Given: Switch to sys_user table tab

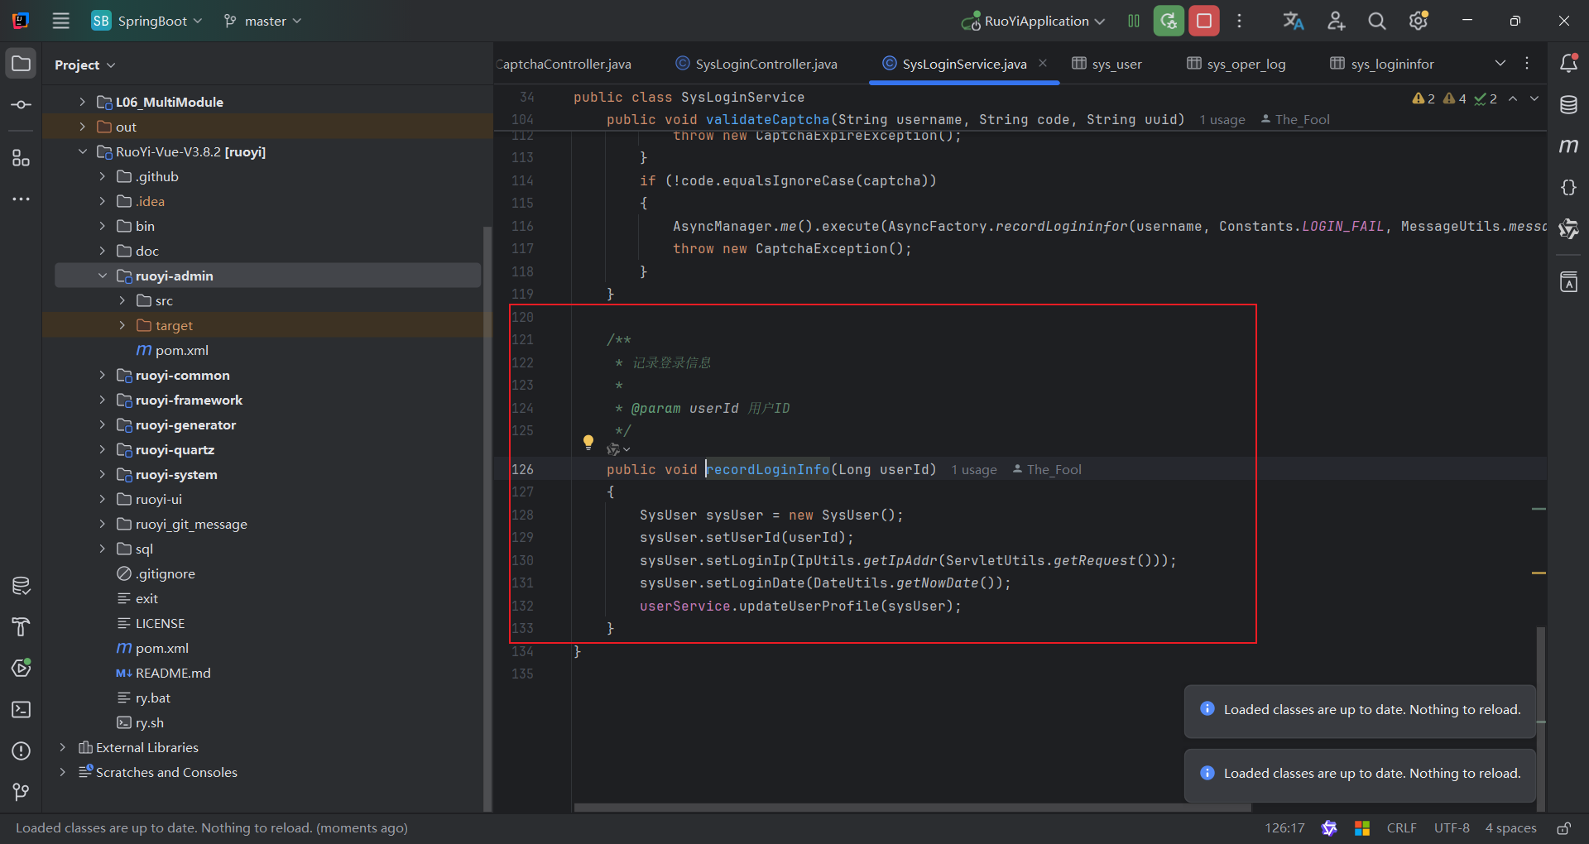Looking at the screenshot, I should tap(1107, 64).
